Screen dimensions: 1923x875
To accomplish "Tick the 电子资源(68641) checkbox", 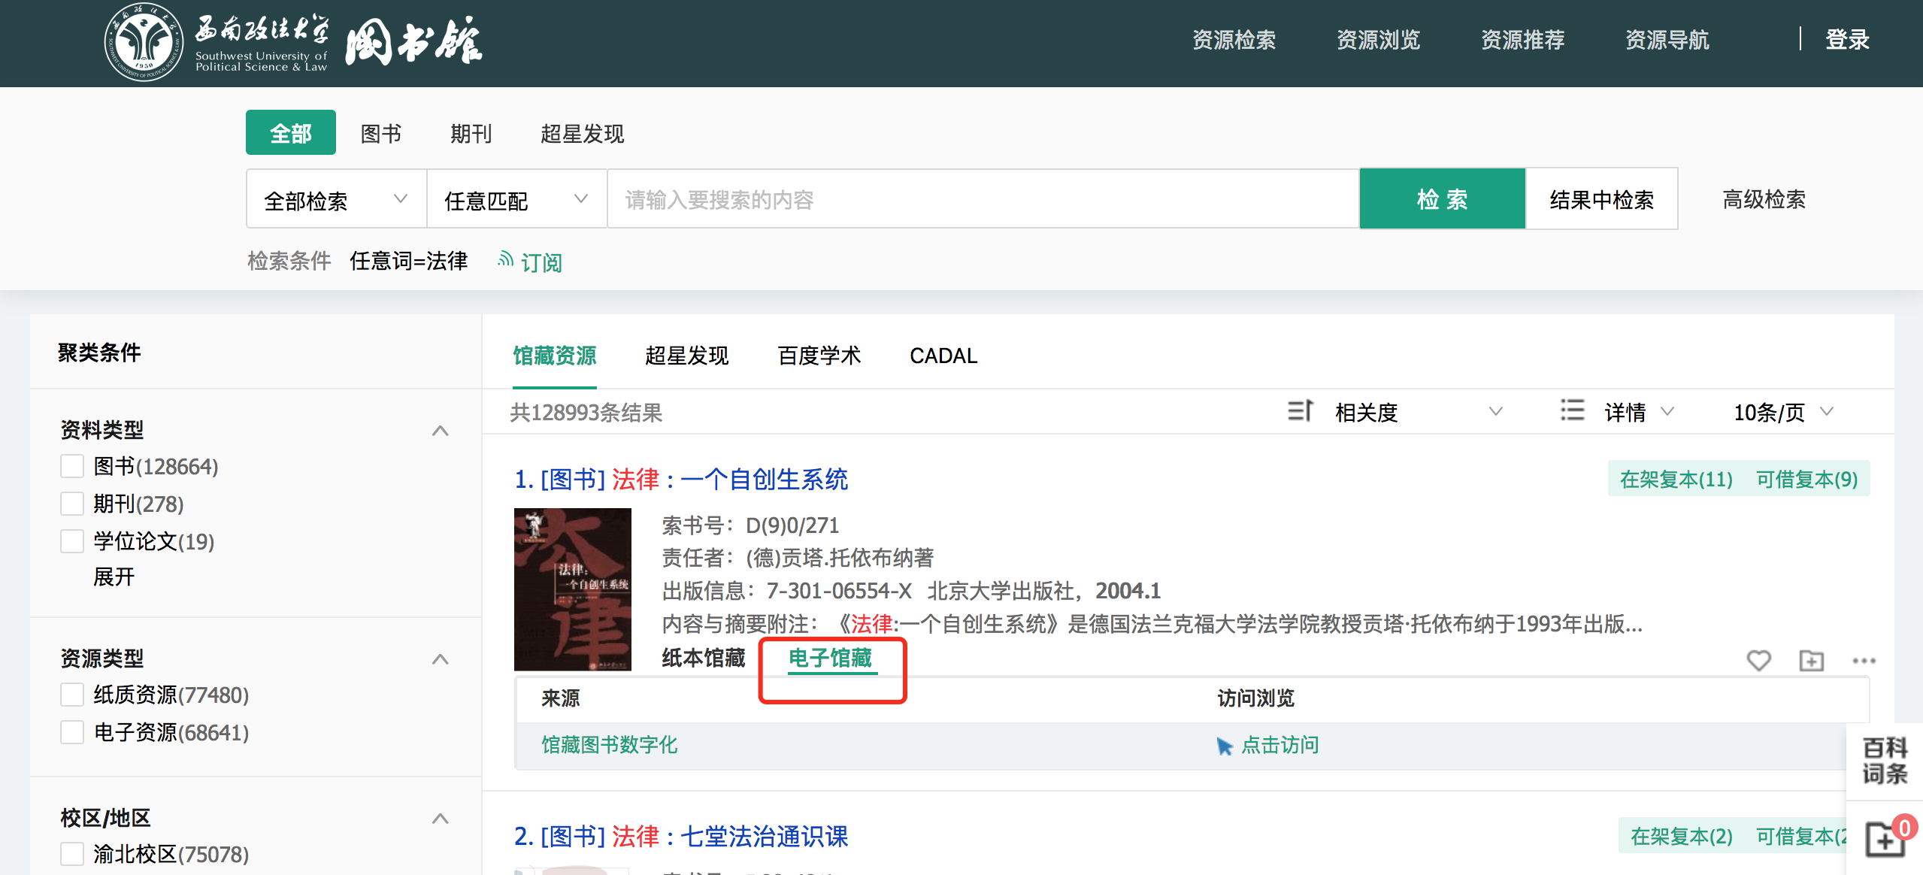I will coord(72,732).
